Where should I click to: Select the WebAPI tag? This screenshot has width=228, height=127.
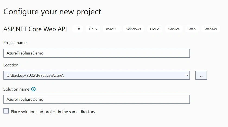tap(211, 29)
